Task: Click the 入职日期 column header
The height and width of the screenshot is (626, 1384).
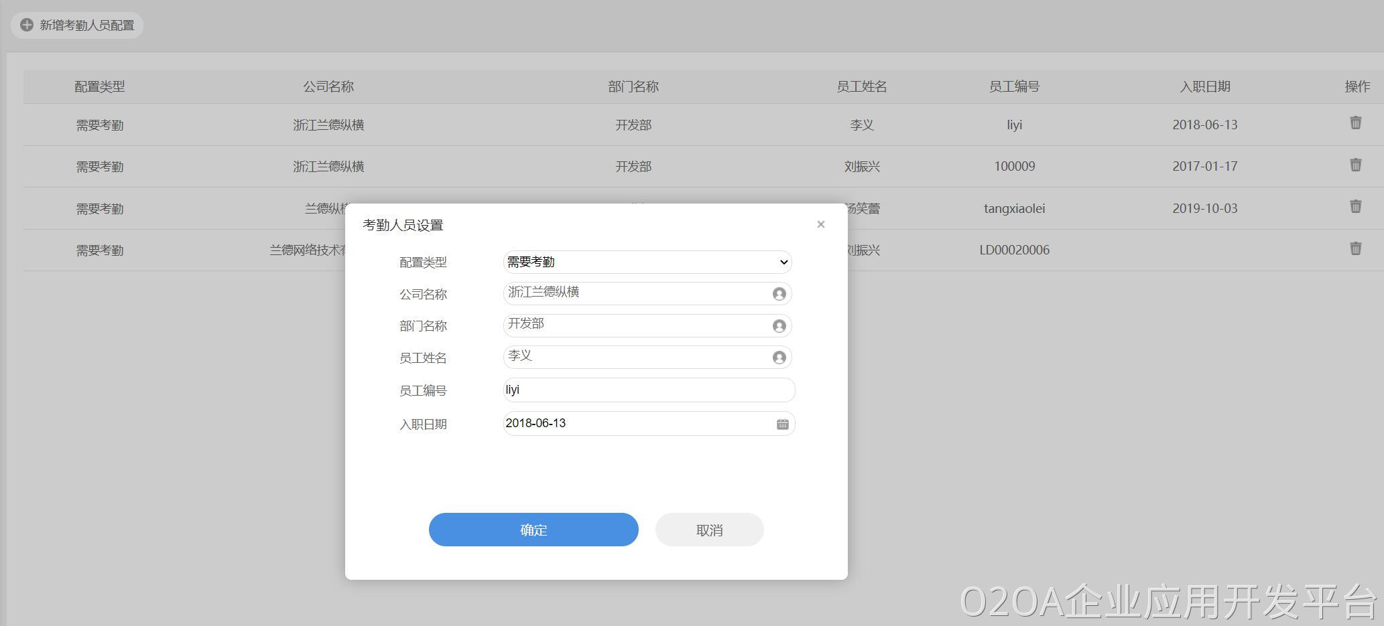Action: (1204, 86)
